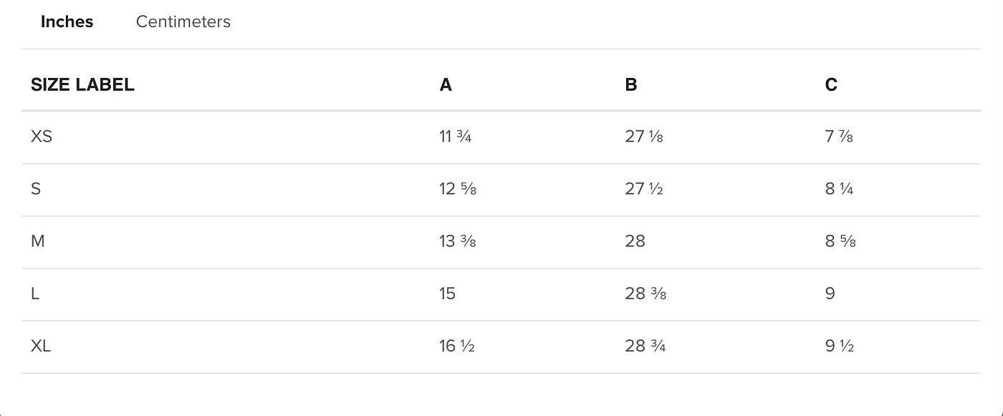Click the value 15 in column A
This screenshot has width=1003, height=416.
(x=448, y=294)
